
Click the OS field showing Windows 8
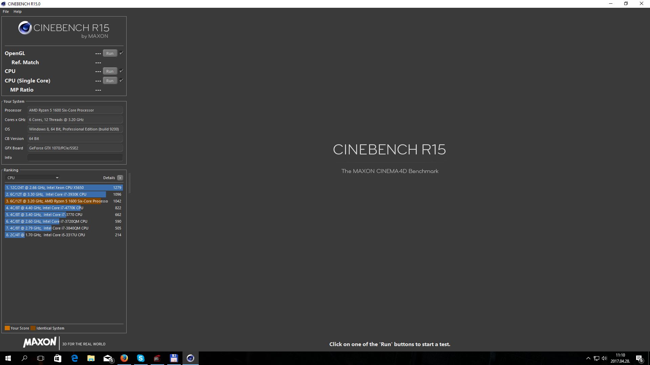[75, 129]
